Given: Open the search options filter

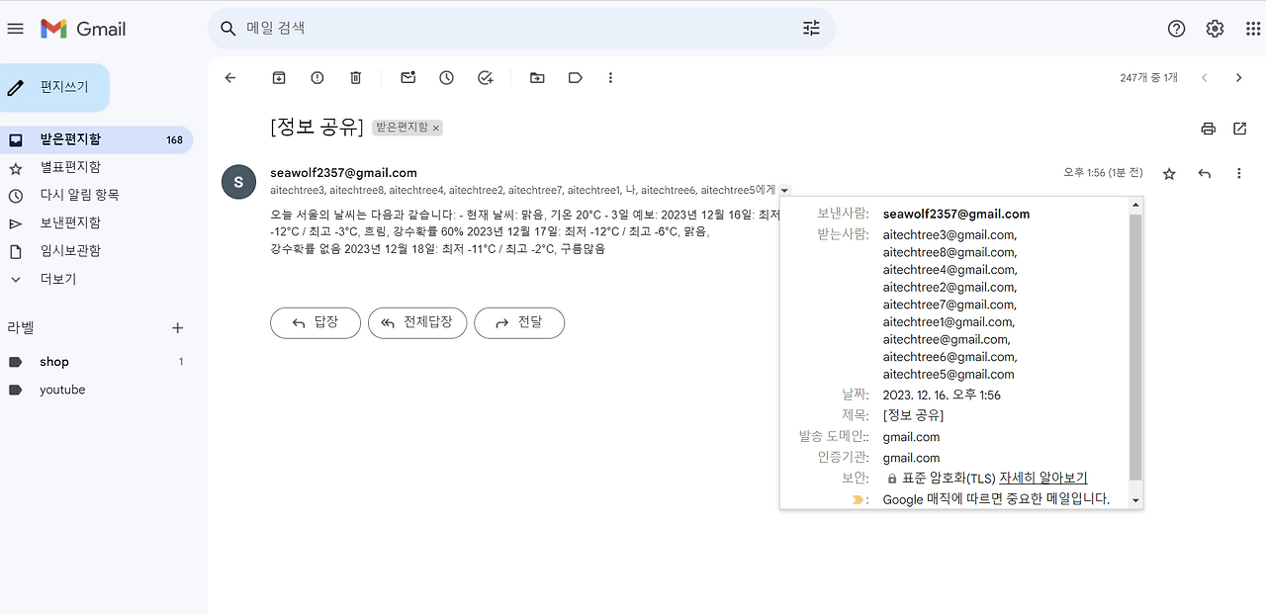Looking at the screenshot, I should point(811,28).
